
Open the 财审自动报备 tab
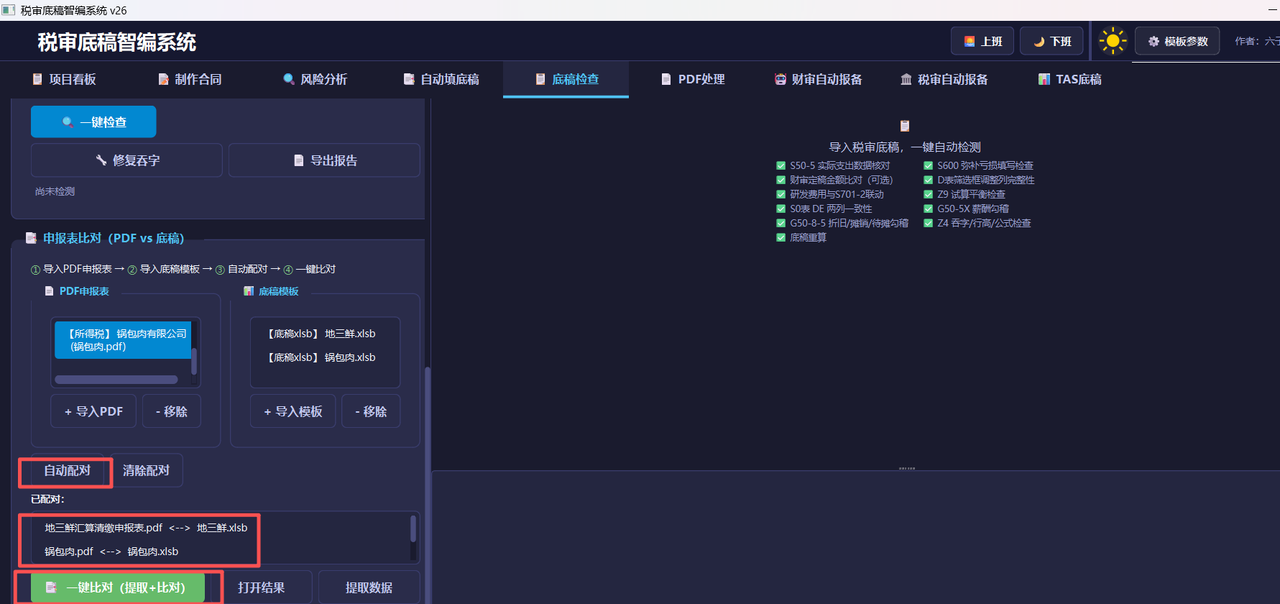[x=819, y=79]
